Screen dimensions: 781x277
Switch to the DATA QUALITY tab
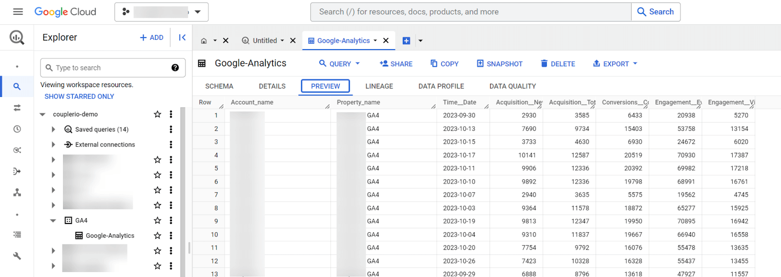[x=513, y=86]
